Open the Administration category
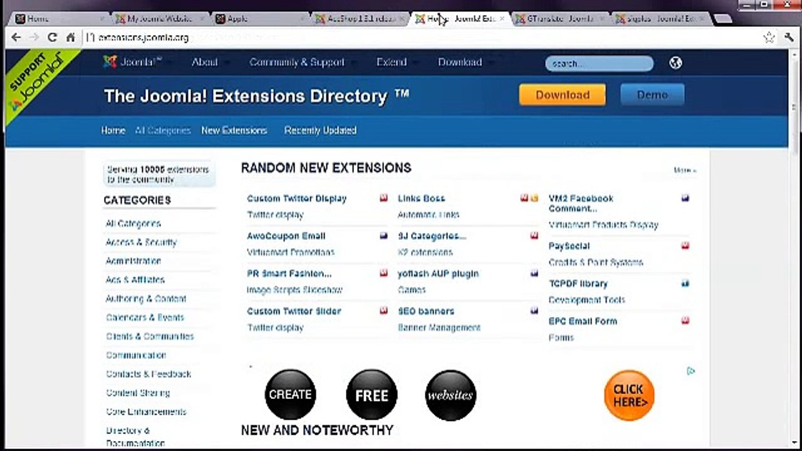 tap(133, 261)
